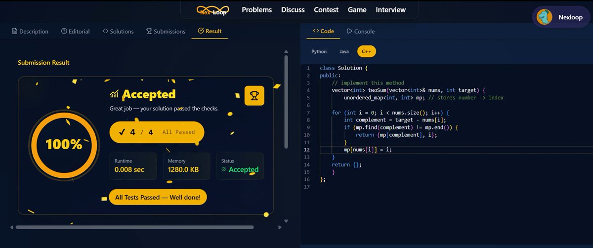This screenshot has height=248, width=593.
Task: Click the 'unordered_map<int, int> mp' code line
Action: [424, 98]
